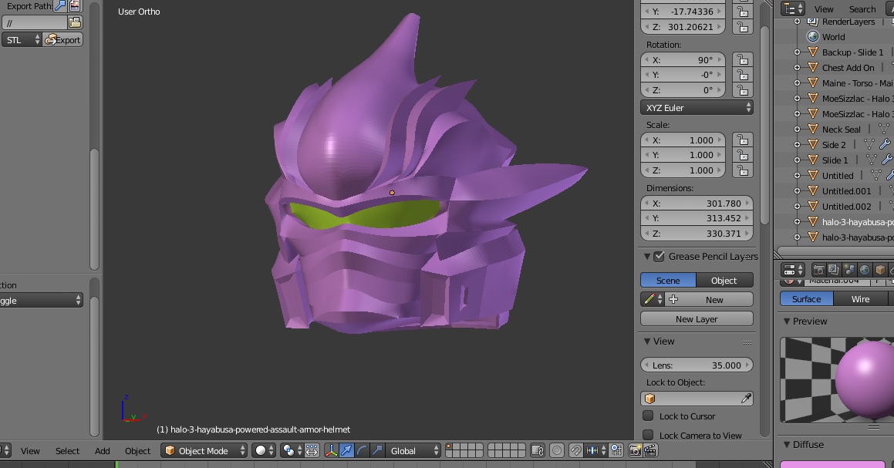Open the XYZ Euler rotation mode dropdown

(697, 108)
